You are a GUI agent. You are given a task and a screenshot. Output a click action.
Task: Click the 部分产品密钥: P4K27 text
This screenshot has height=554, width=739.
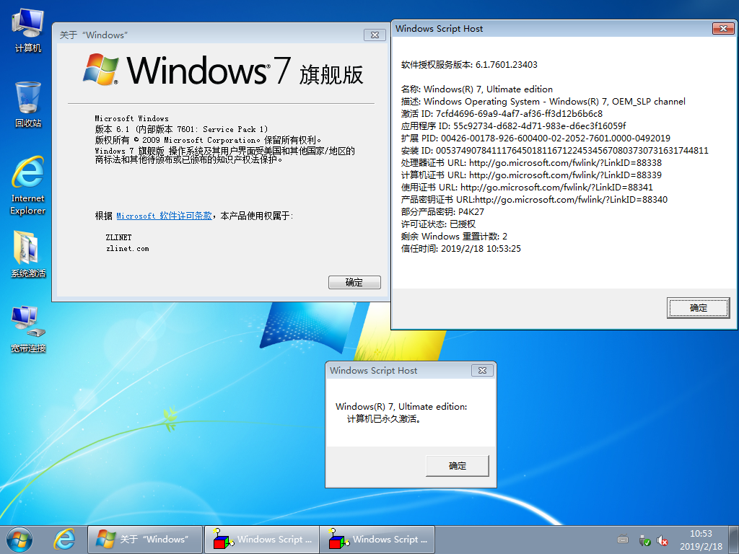coord(442,211)
